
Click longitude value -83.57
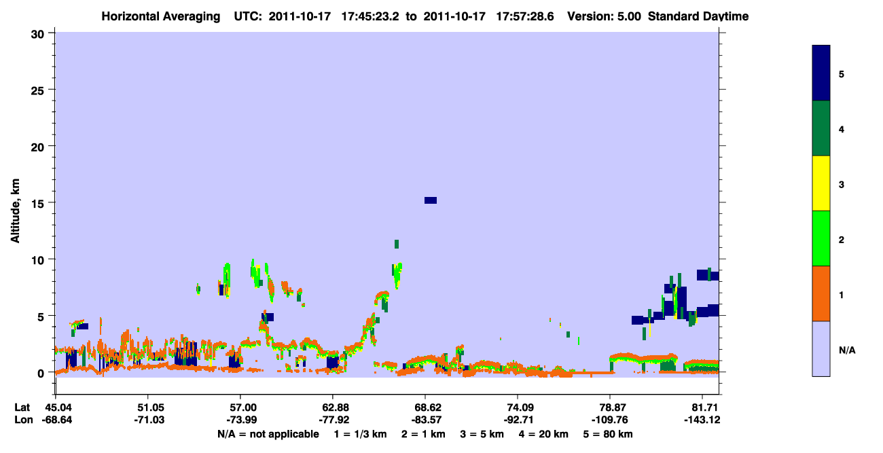point(425,420)
